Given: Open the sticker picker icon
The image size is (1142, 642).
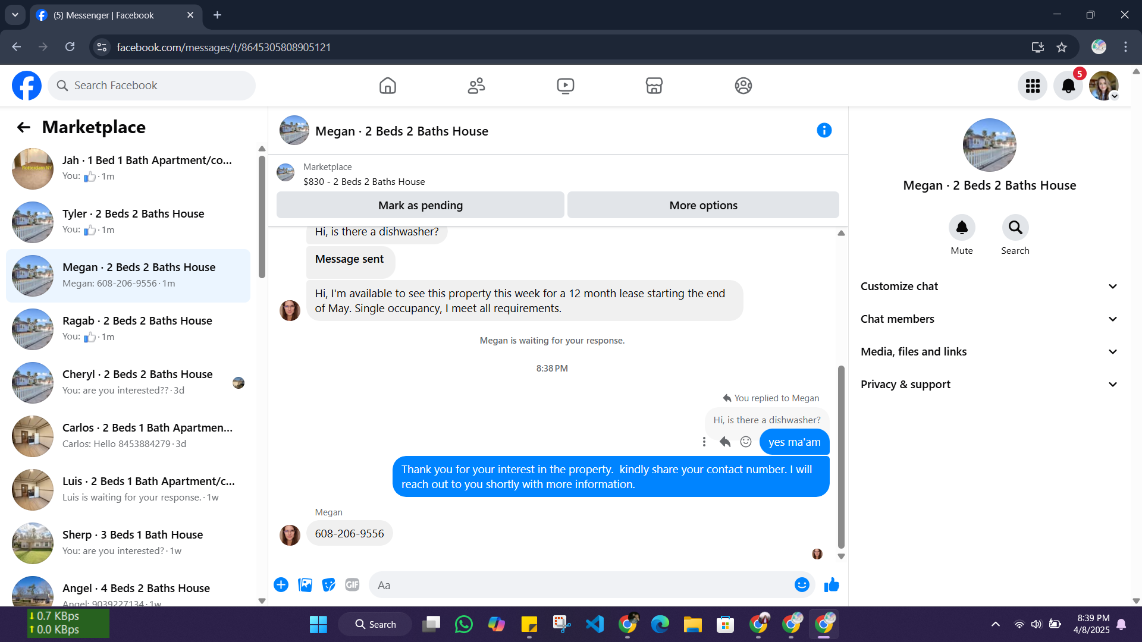Looking at the screenshot, I should tap(328, 585).
